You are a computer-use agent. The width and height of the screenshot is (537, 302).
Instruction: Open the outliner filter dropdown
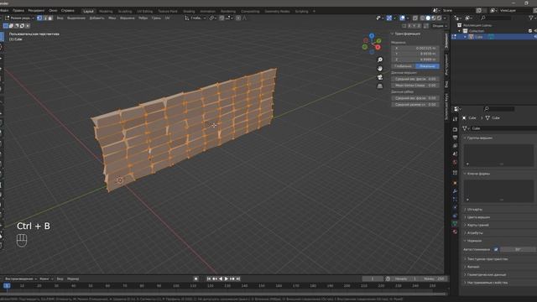532,18
